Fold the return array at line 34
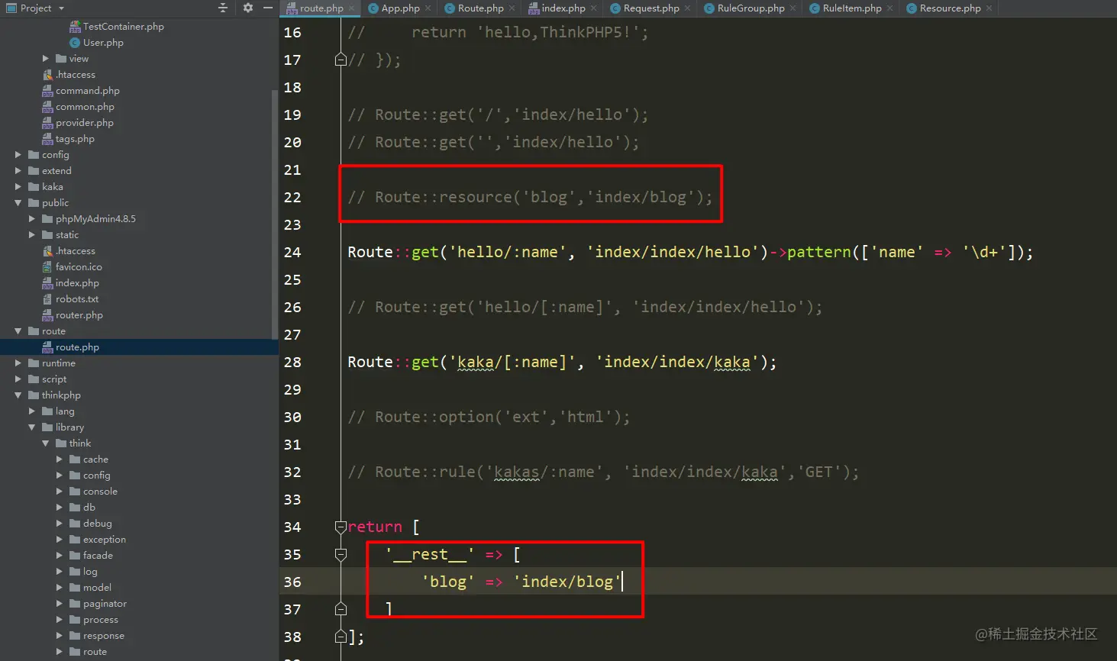The height and width of the screenshot is (661, 1117). tap(341, 527)
